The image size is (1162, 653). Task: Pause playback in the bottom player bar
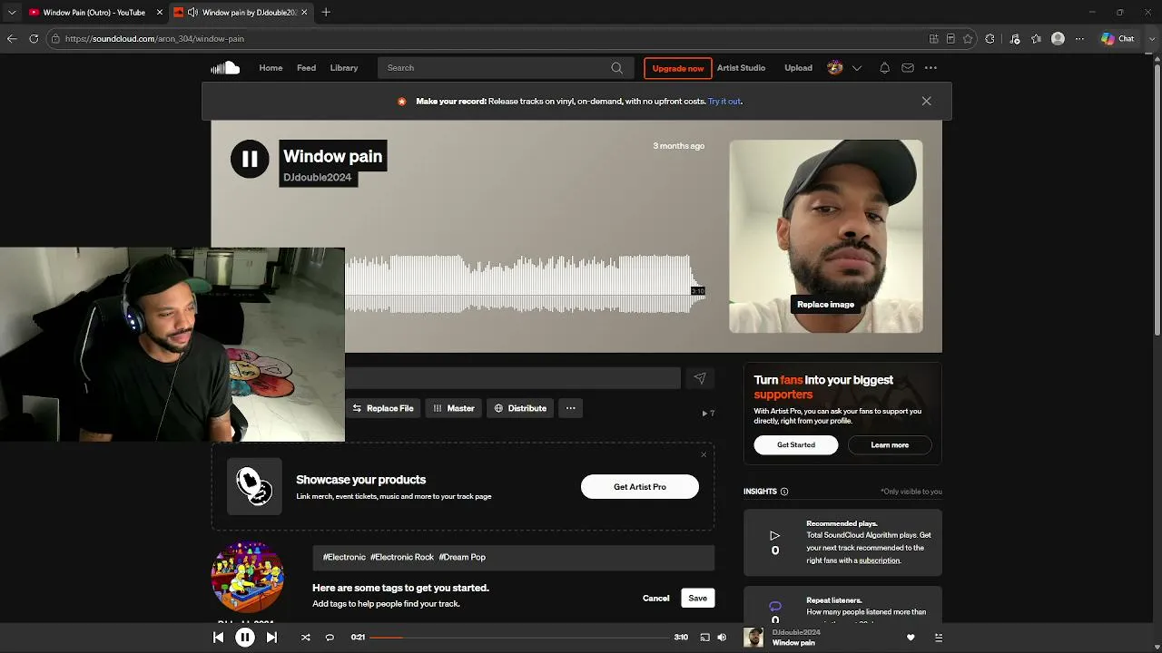[x=245, y=638]
